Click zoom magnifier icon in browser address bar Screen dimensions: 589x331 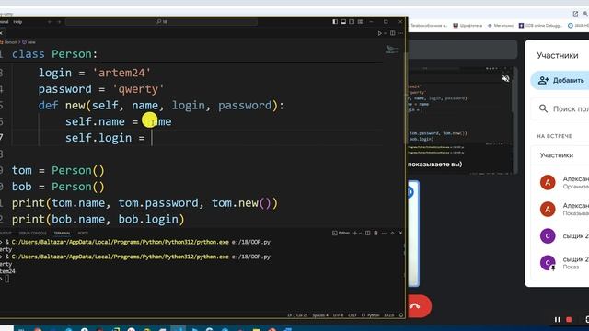point(586,14)
